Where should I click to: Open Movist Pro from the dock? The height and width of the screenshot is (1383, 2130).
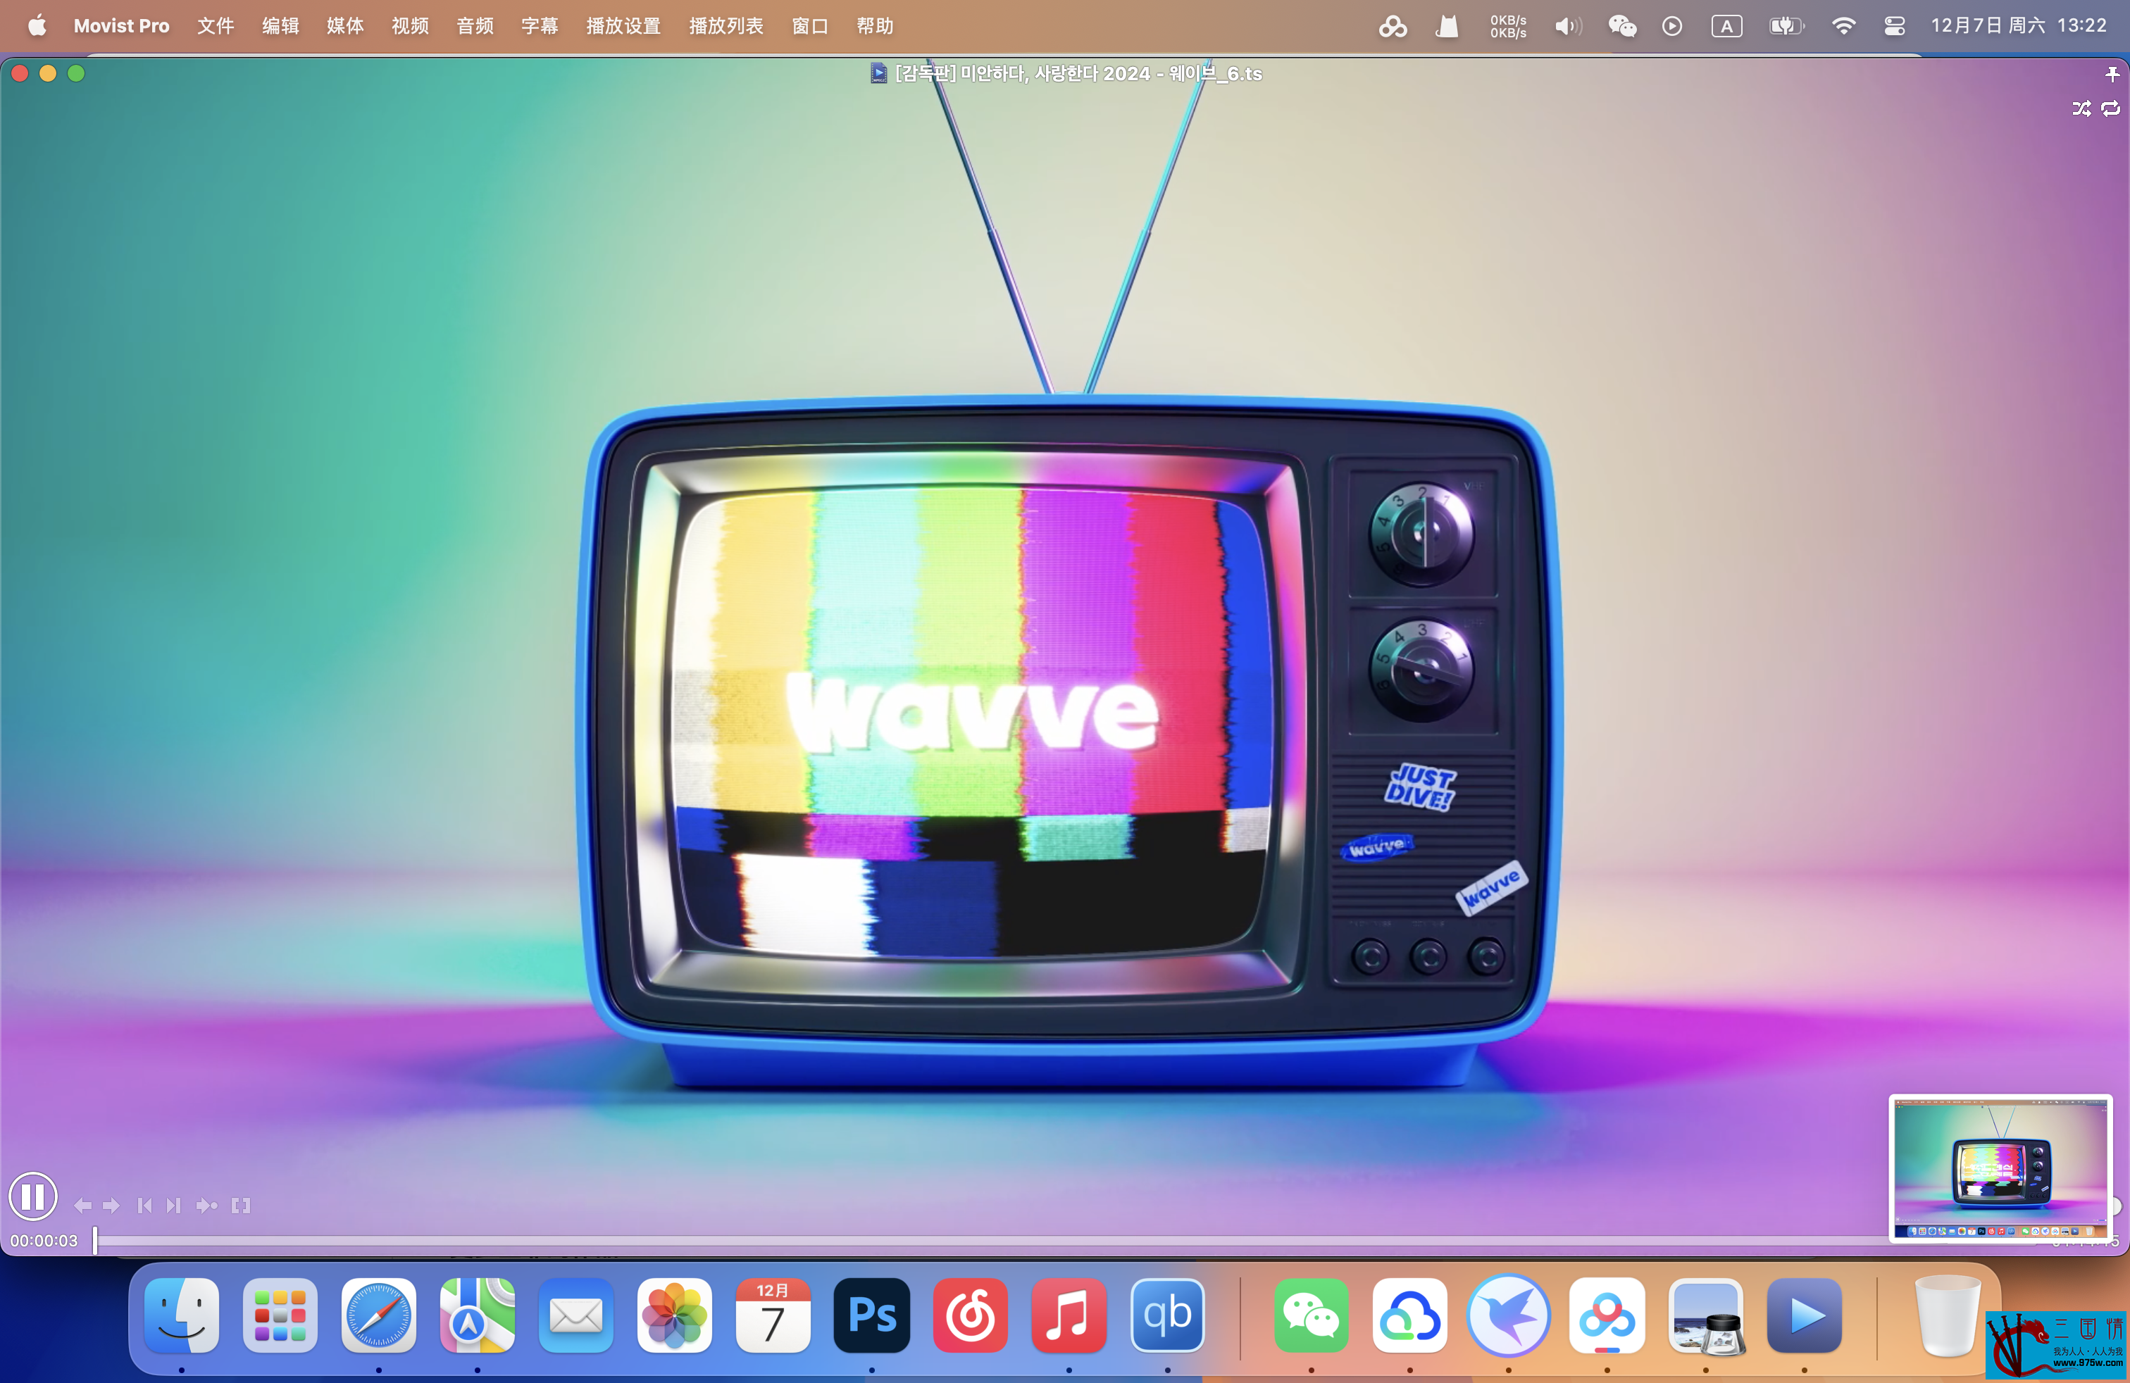point(1805,1315)
